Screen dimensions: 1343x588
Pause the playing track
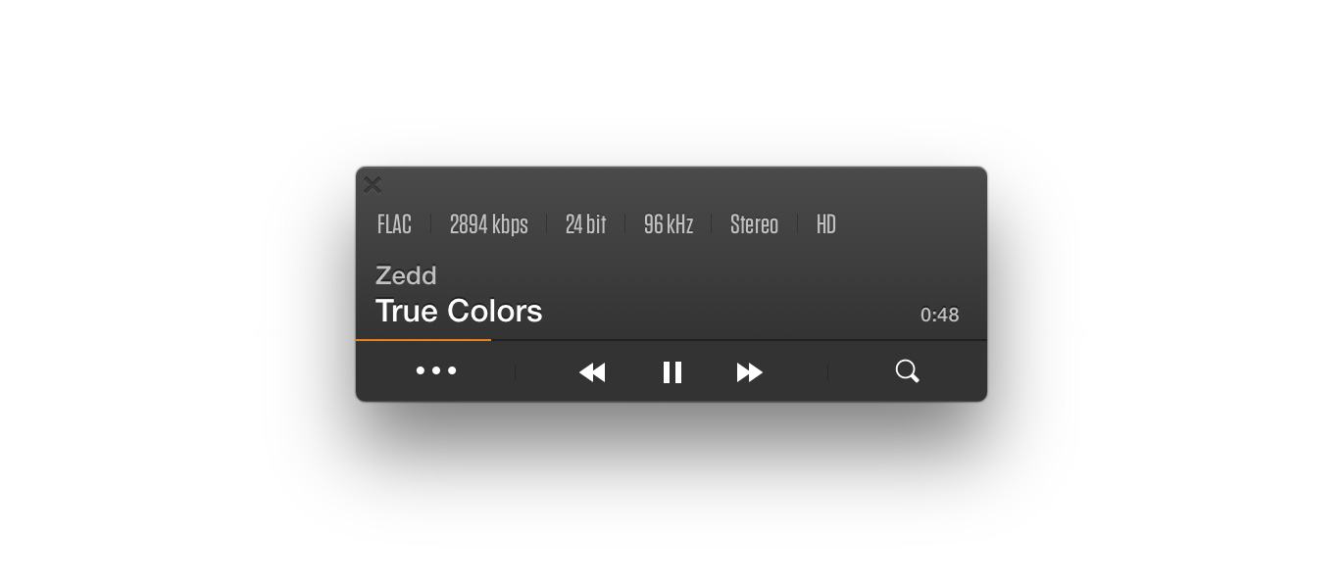tap(672, 372)
